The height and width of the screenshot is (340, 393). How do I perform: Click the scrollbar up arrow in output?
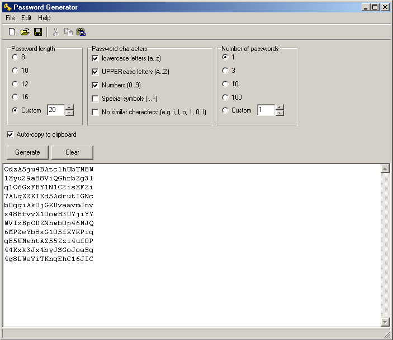(385, 169)
